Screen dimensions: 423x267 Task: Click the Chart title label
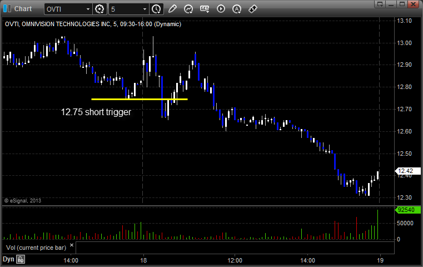23,9
